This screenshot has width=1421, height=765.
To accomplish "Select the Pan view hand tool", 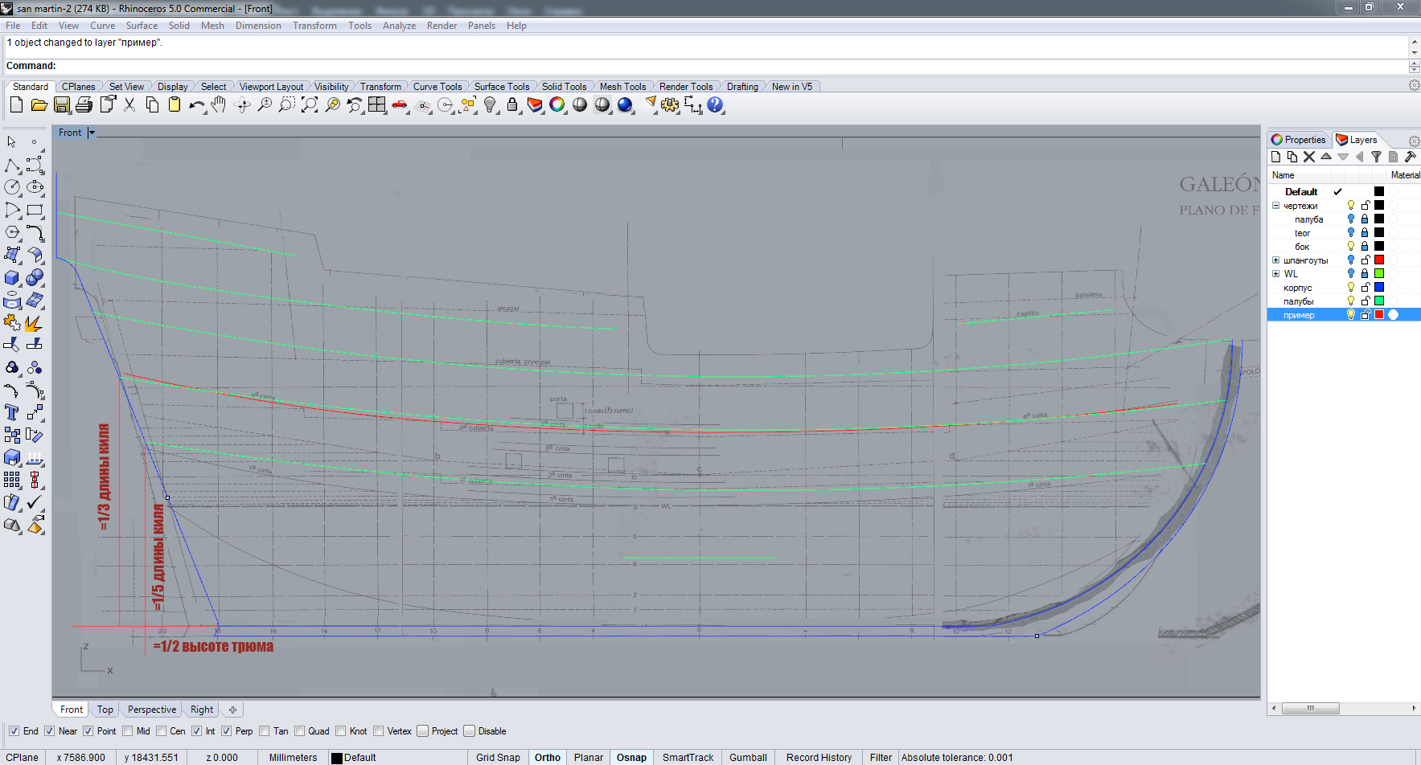I will (x=219, y=105).
